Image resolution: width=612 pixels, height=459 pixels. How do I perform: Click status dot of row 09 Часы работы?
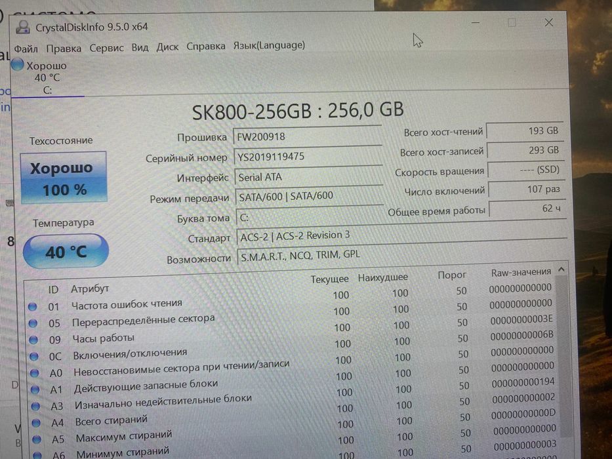(x=33, y=340)
